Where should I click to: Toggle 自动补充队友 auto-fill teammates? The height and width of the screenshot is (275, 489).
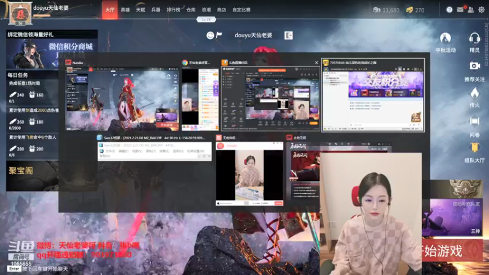(x=466, y=204)
